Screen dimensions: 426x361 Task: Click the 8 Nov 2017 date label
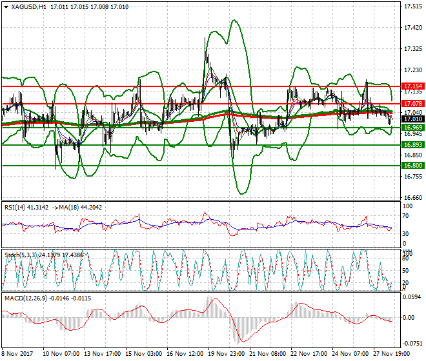coord(18,354)
